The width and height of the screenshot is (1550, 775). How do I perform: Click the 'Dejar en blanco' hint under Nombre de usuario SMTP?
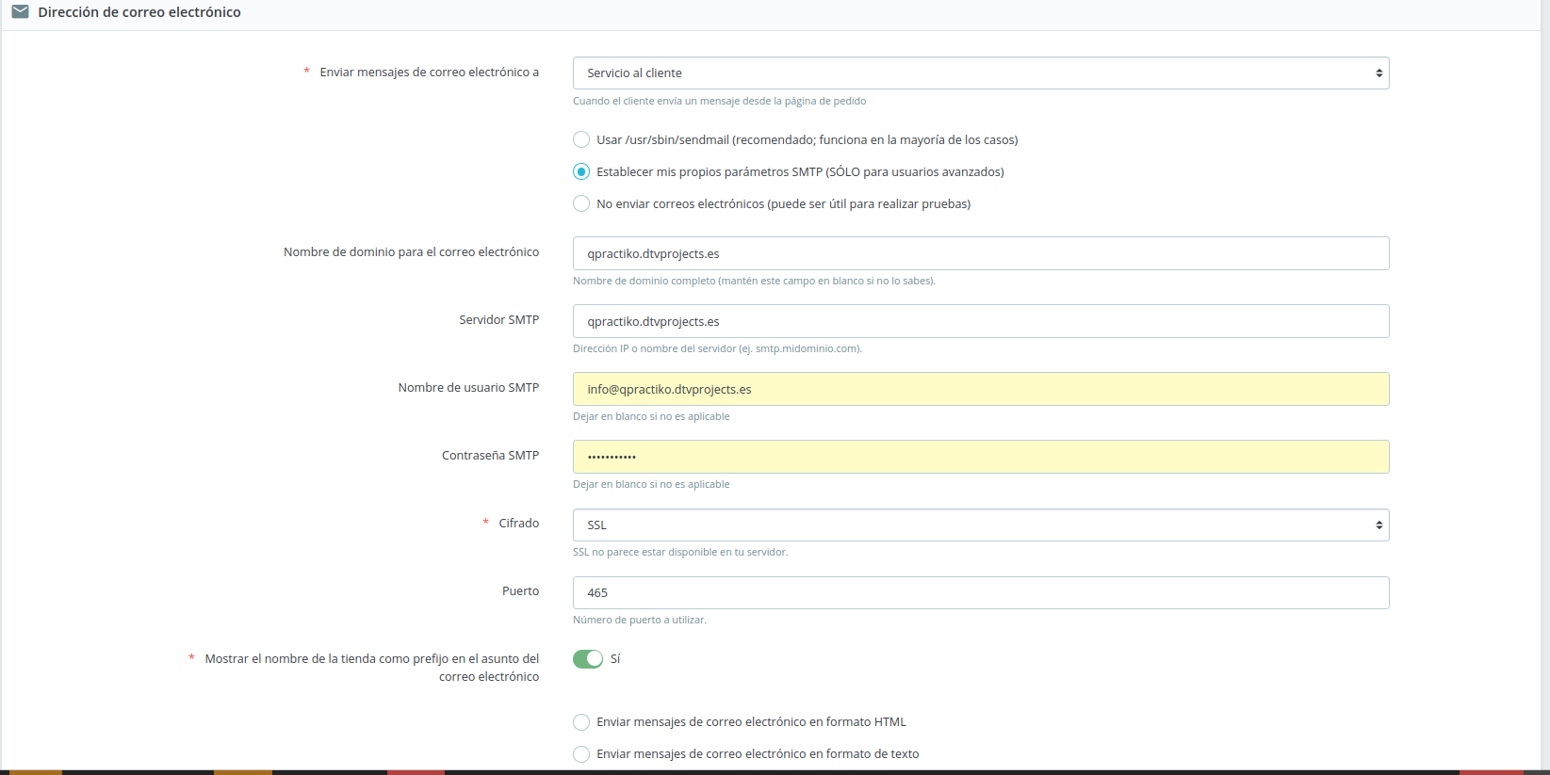point(651,416)
